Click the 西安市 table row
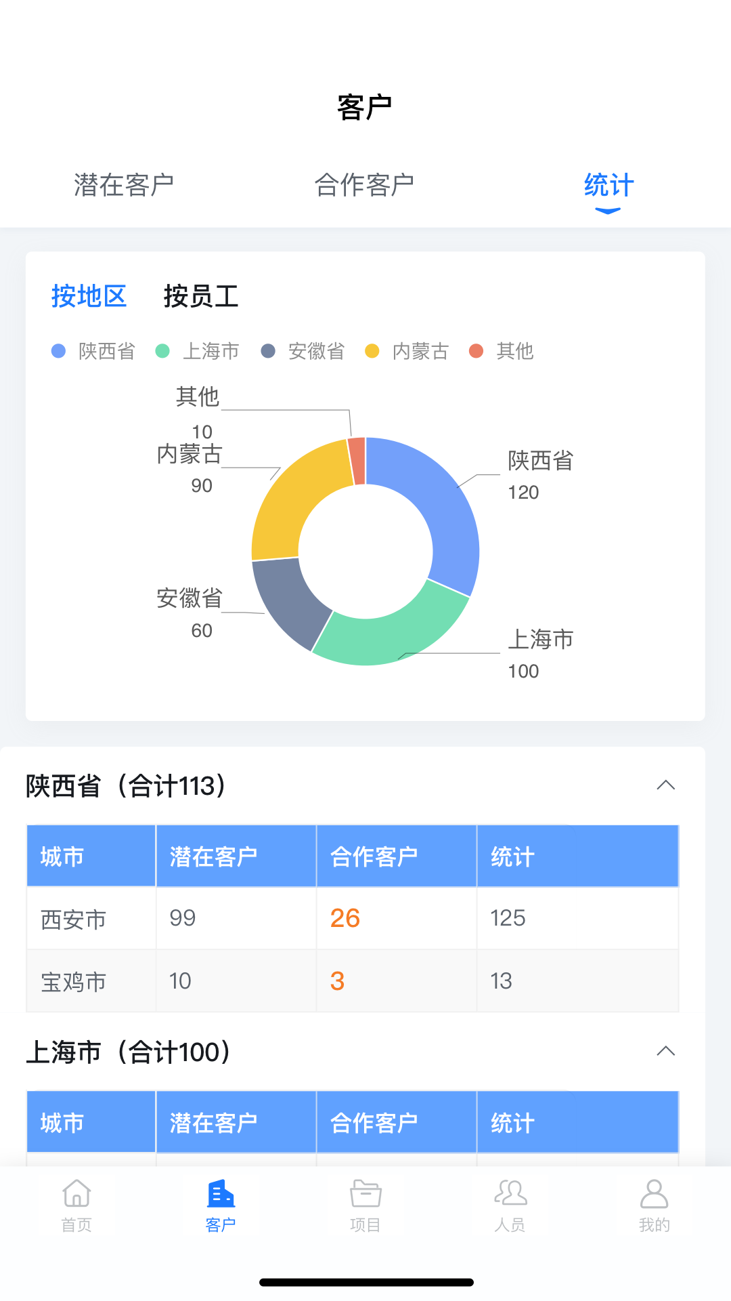Image resolution: width=731 pixels, height=1301 pixels. pyautogui.click(x=352, y=918)
